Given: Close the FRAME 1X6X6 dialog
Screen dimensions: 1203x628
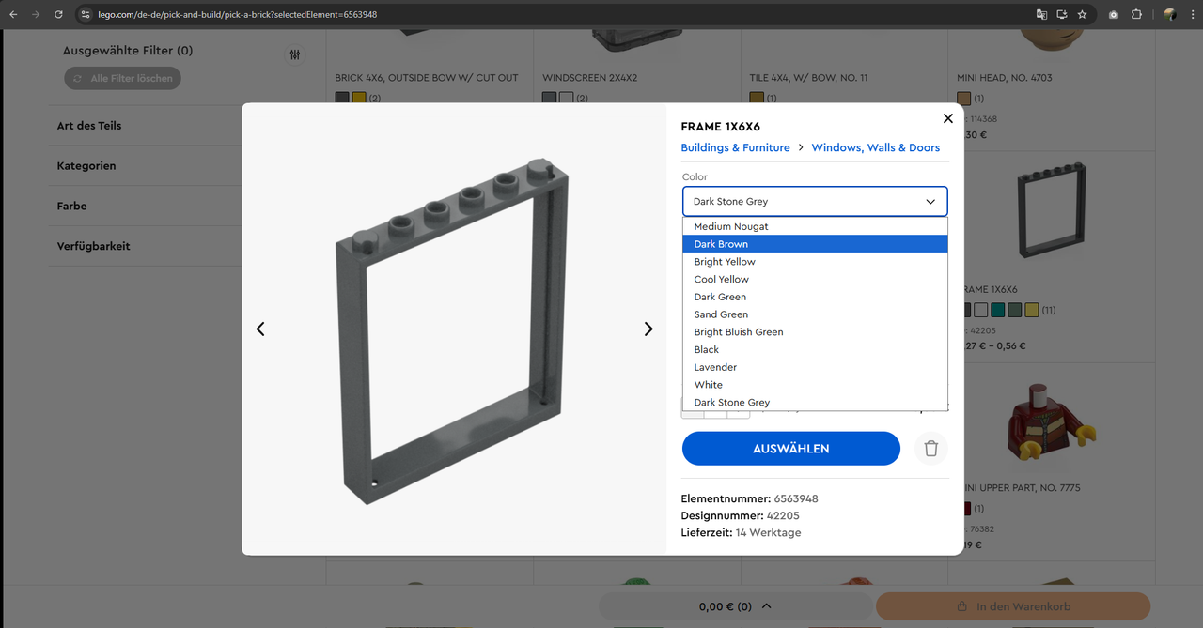Looking at the screenshot, I should 947,118.
